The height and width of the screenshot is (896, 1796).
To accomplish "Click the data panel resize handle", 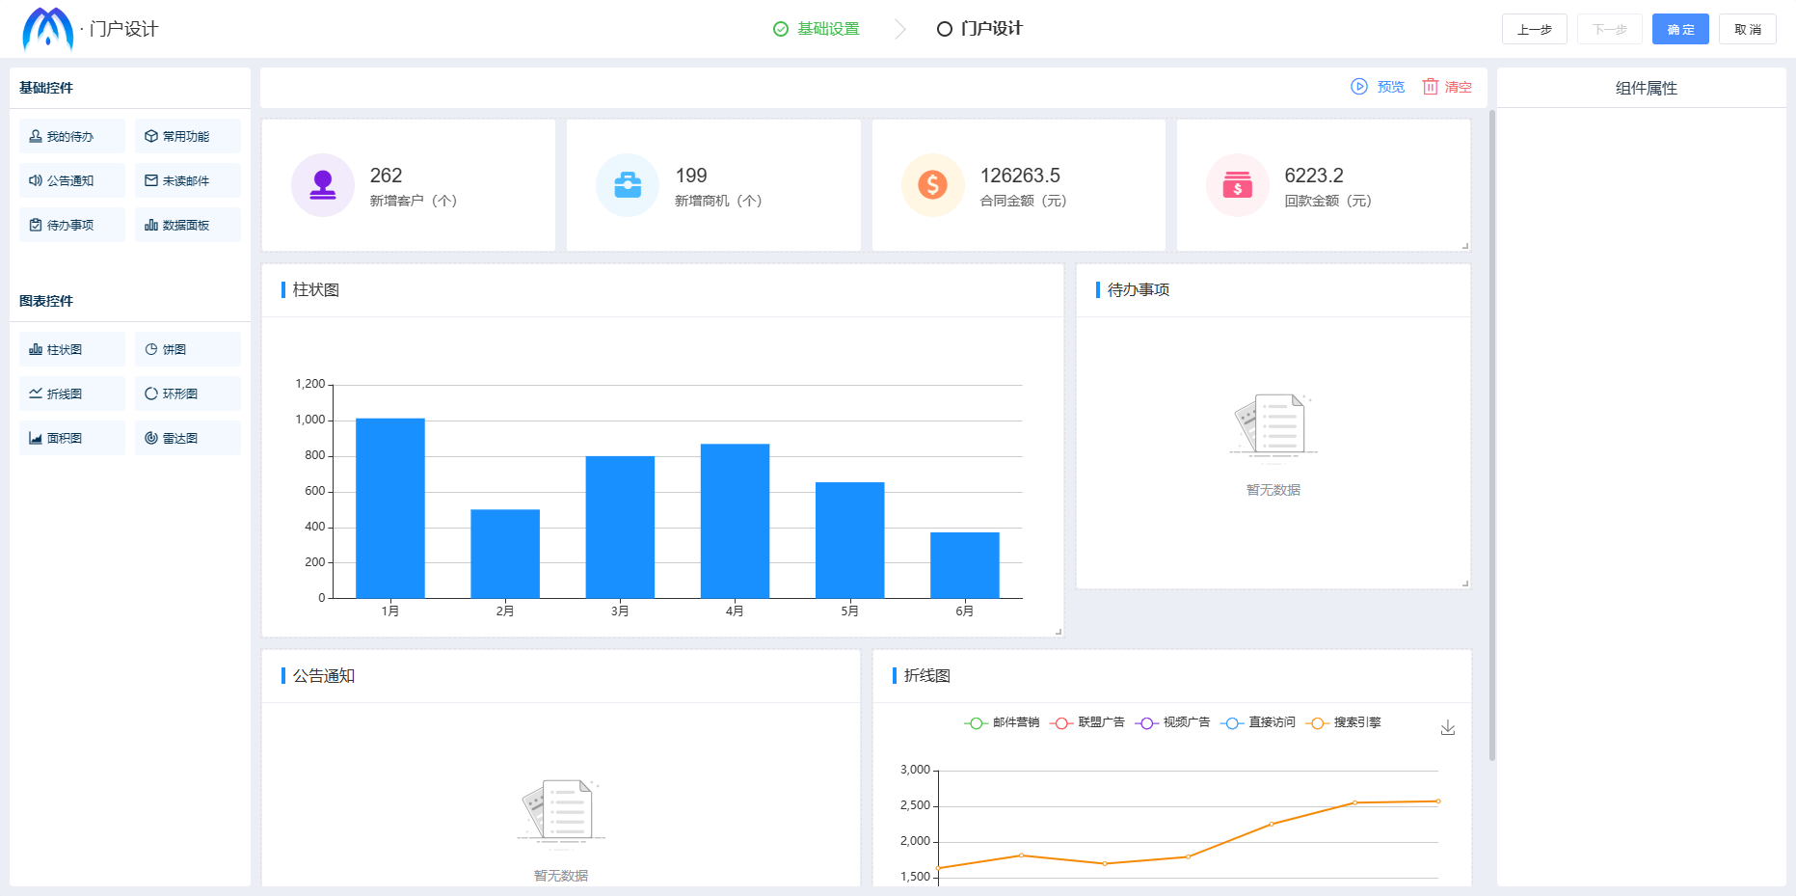I will click(x=1465, y=246).
